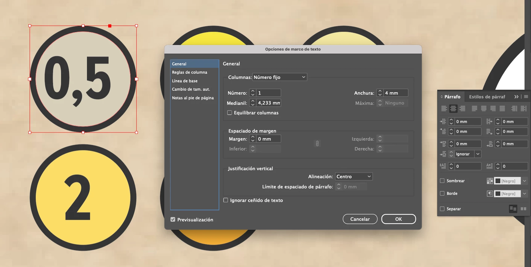Enable Equilibrar columnas checkbox
The width and height of the screenshot is (531, 267).
(x=229, y=113)
